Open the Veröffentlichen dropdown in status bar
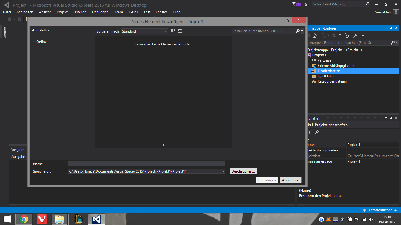Viewport: 401px width, 225px height. click(x=395, y=210)
